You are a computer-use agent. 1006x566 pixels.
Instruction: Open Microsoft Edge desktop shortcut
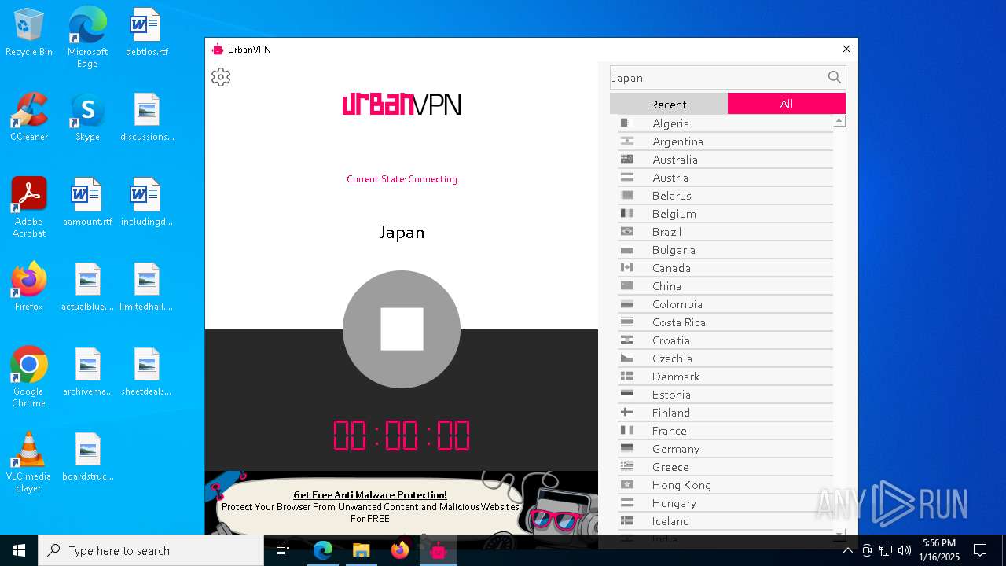click(87, 38)
